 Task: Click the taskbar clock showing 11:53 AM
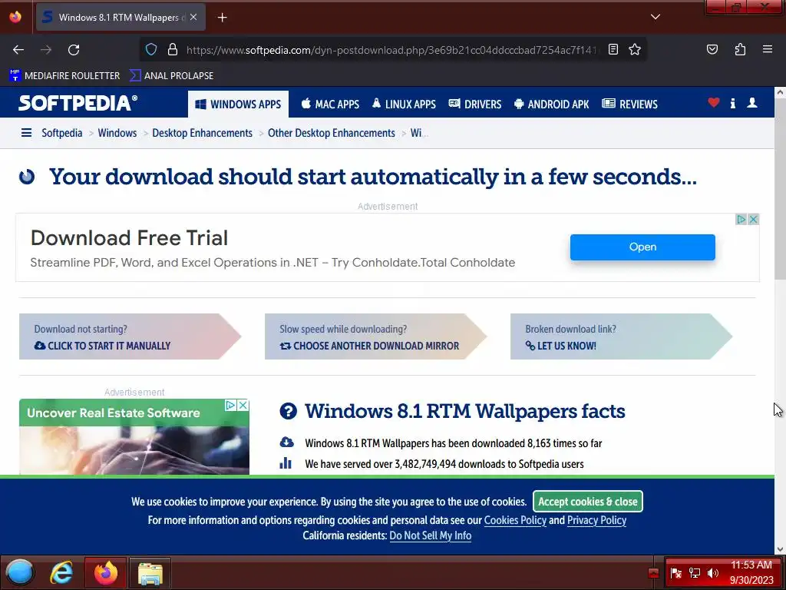click(751, 572)
